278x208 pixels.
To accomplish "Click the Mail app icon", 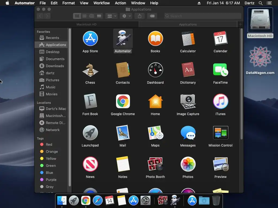I will pyautogui.click(x=123, y=133).
